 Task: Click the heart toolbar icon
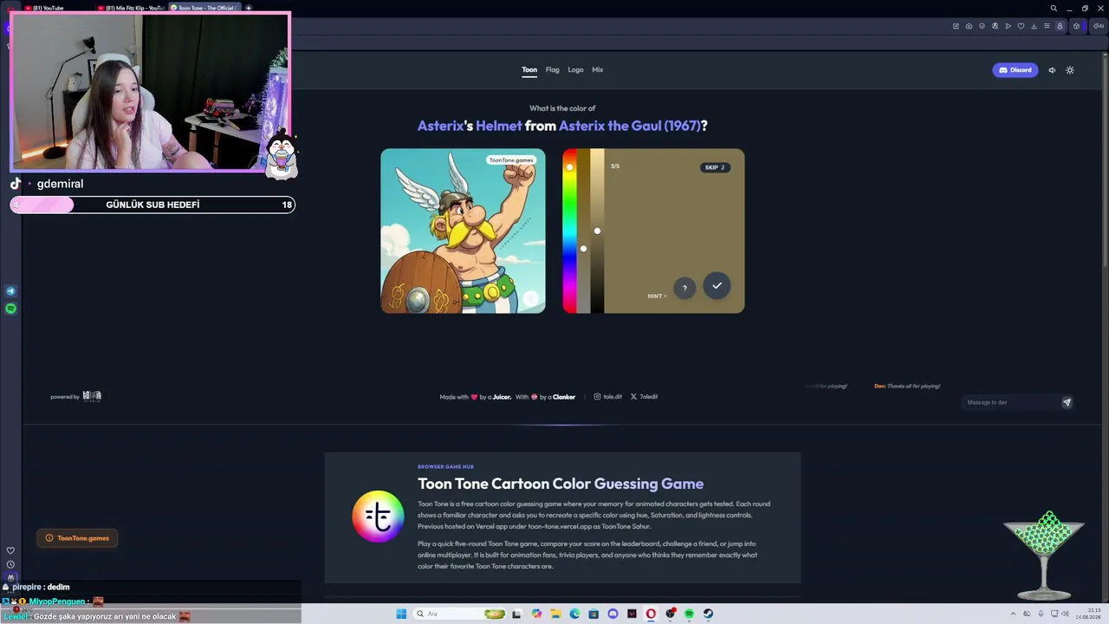pos(1021,26)
